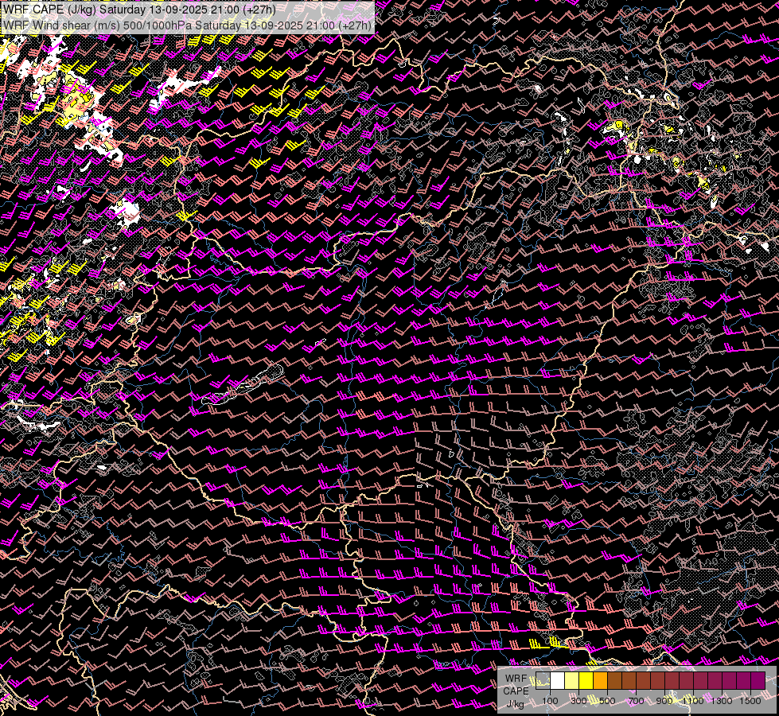Click the 100 legend value
Viewport: 779px width, 716px height.
550,701
